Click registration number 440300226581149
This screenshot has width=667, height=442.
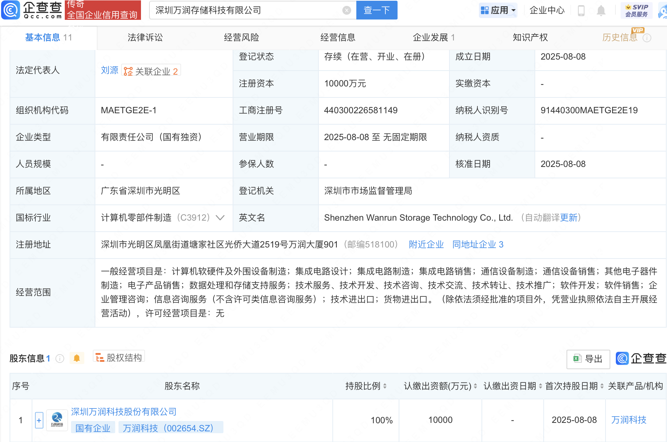coord(361,110)
